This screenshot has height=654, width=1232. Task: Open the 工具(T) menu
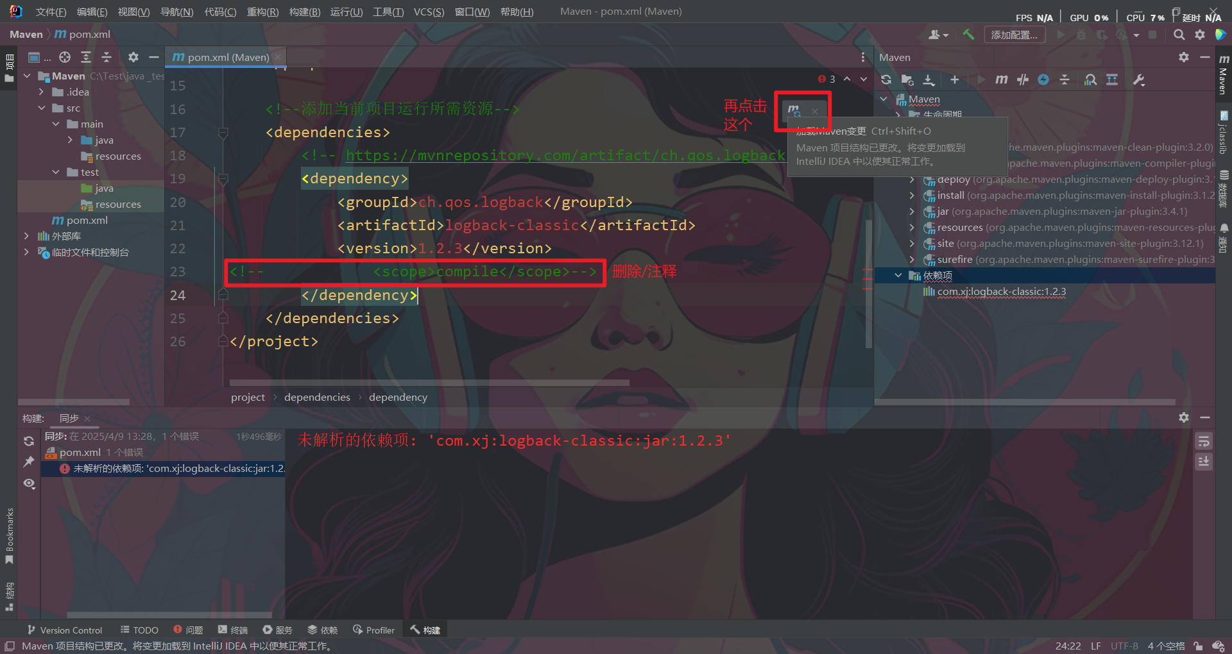388,12
